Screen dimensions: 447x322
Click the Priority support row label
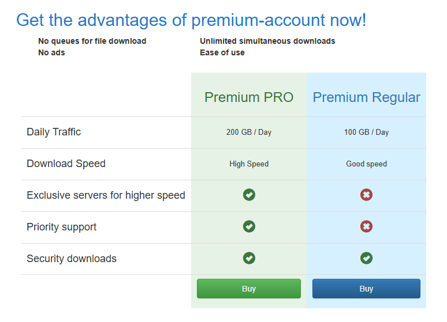point(61,227)
